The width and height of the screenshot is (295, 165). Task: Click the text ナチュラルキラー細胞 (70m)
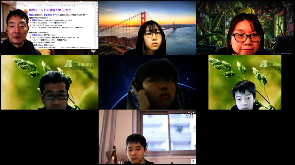tap(44, 42)
